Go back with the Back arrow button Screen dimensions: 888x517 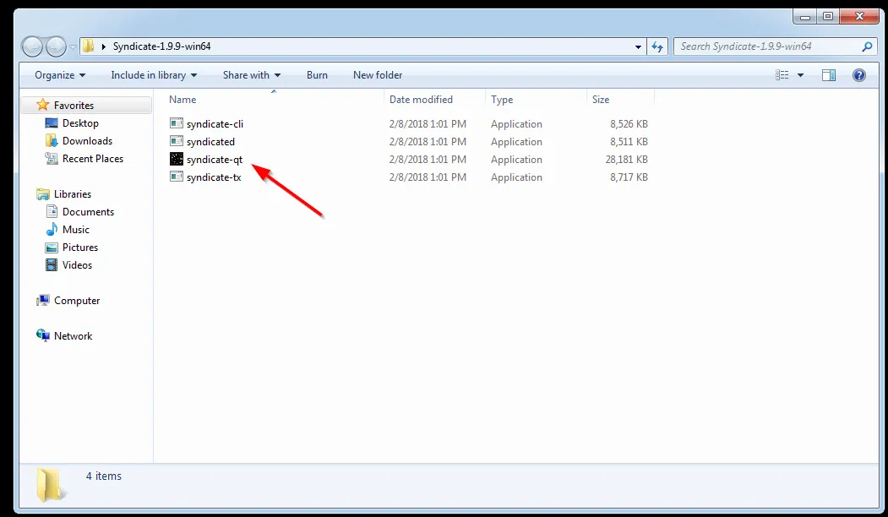click(x=32, y=46)
